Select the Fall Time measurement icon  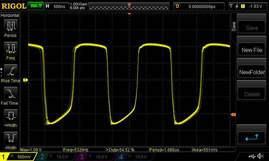tap(11, 94)
